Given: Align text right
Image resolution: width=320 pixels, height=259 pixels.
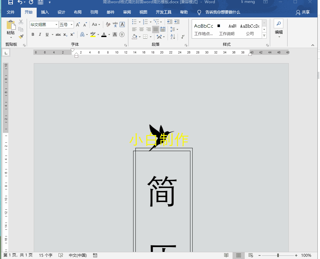Looking at the screenshot, I should (149, 29).
